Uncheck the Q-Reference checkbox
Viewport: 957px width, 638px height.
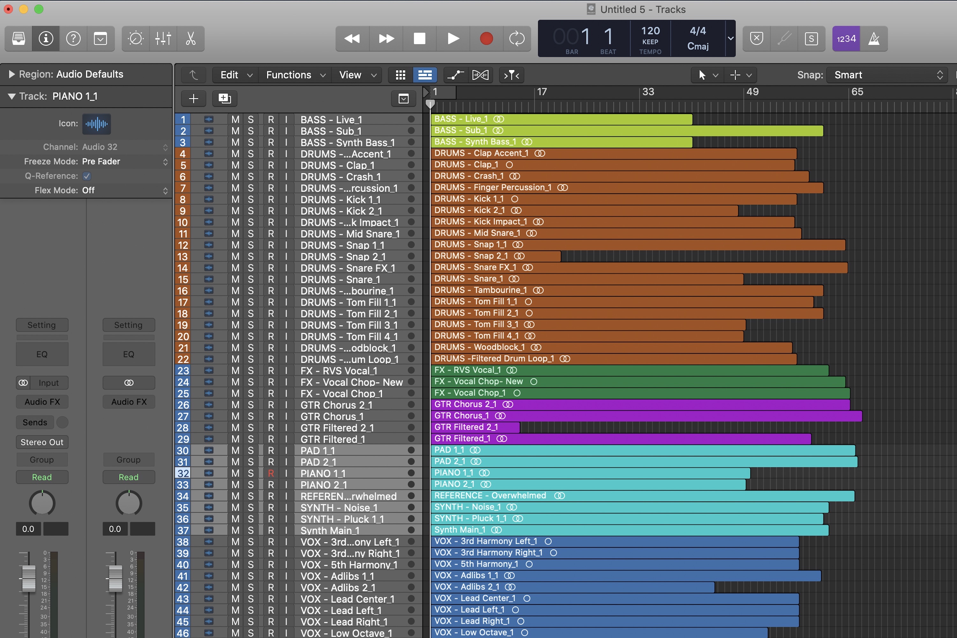[87, 176]
